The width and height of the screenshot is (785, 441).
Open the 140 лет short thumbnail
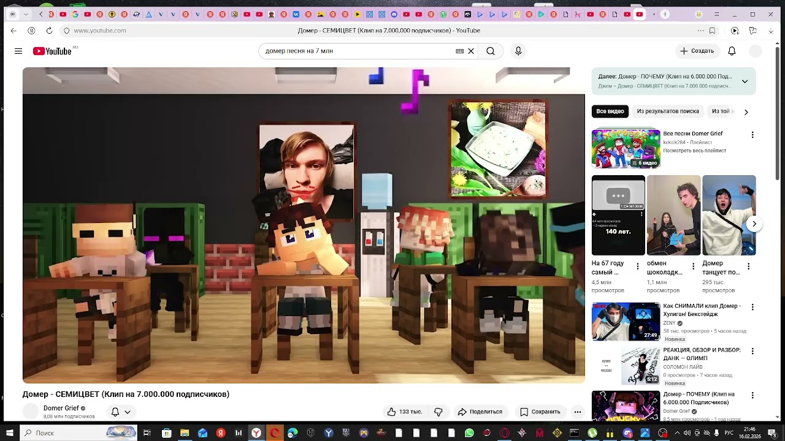pyautogui.click(x=618, y=215)
